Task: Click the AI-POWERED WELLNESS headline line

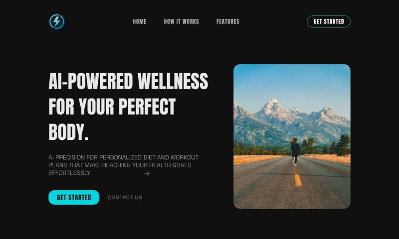Action: [x=128, y=81]
